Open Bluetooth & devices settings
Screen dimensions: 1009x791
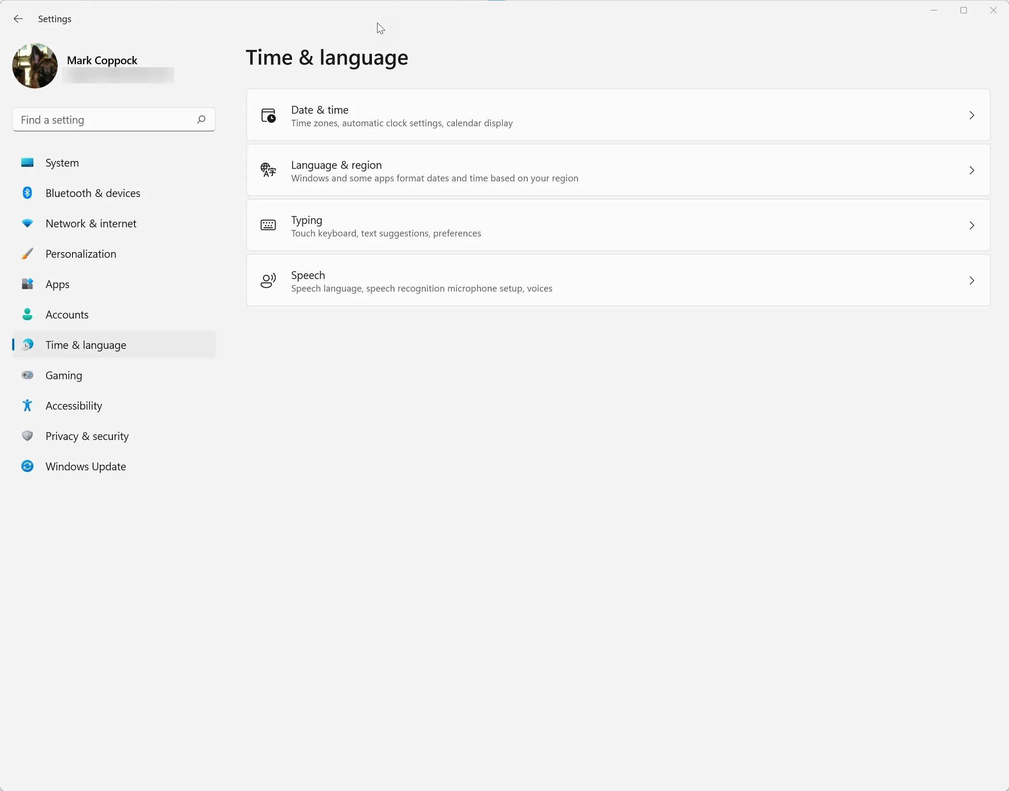92,192
